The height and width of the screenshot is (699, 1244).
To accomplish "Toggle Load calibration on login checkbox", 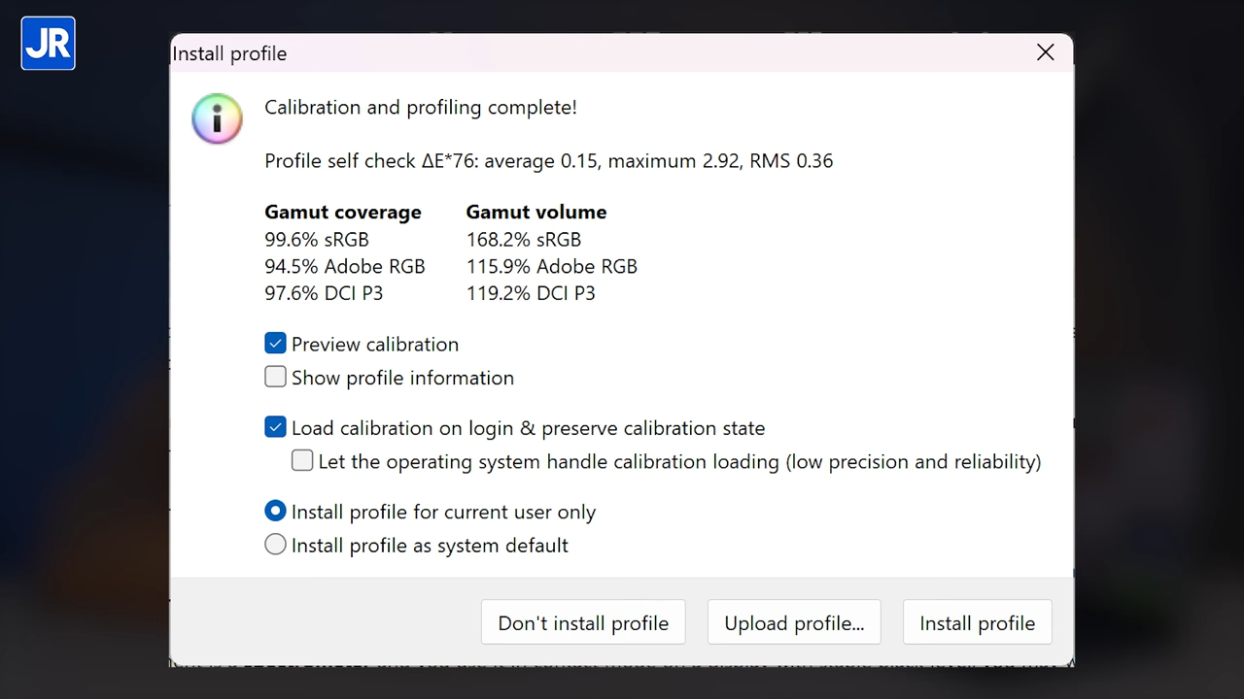I will coord(276,427).
